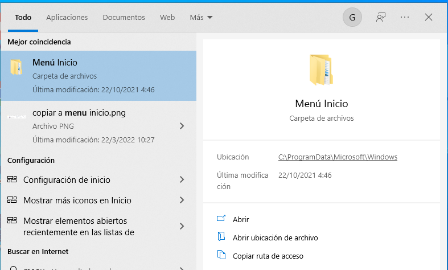Click Carpeta de archivos label in preview pane

click(x=322, y=118)
